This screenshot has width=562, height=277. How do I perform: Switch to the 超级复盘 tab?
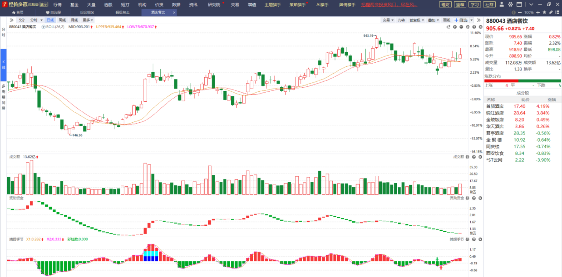(123, 12)
